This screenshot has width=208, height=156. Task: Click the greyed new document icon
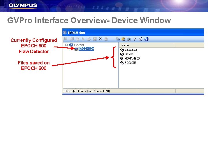[x=77, y=39]
